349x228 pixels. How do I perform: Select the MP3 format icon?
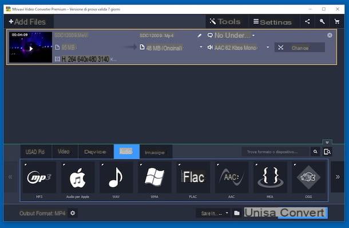[x=39, y=178]
